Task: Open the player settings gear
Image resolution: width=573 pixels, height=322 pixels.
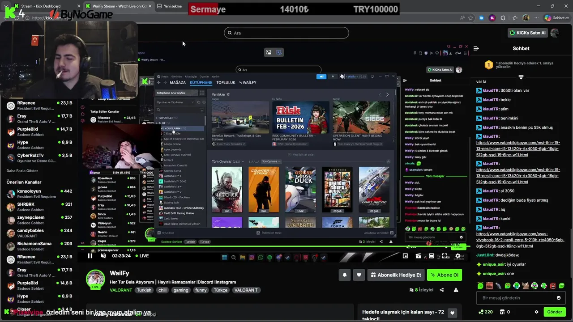Action: tap(458, 256)
